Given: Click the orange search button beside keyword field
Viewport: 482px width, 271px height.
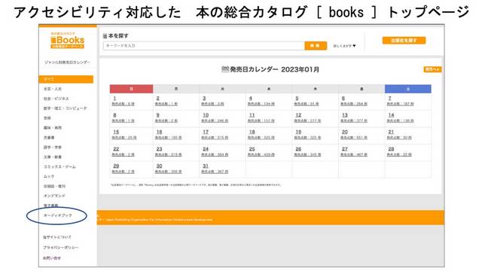Looking at the screenshot, I should coord(316,46).
